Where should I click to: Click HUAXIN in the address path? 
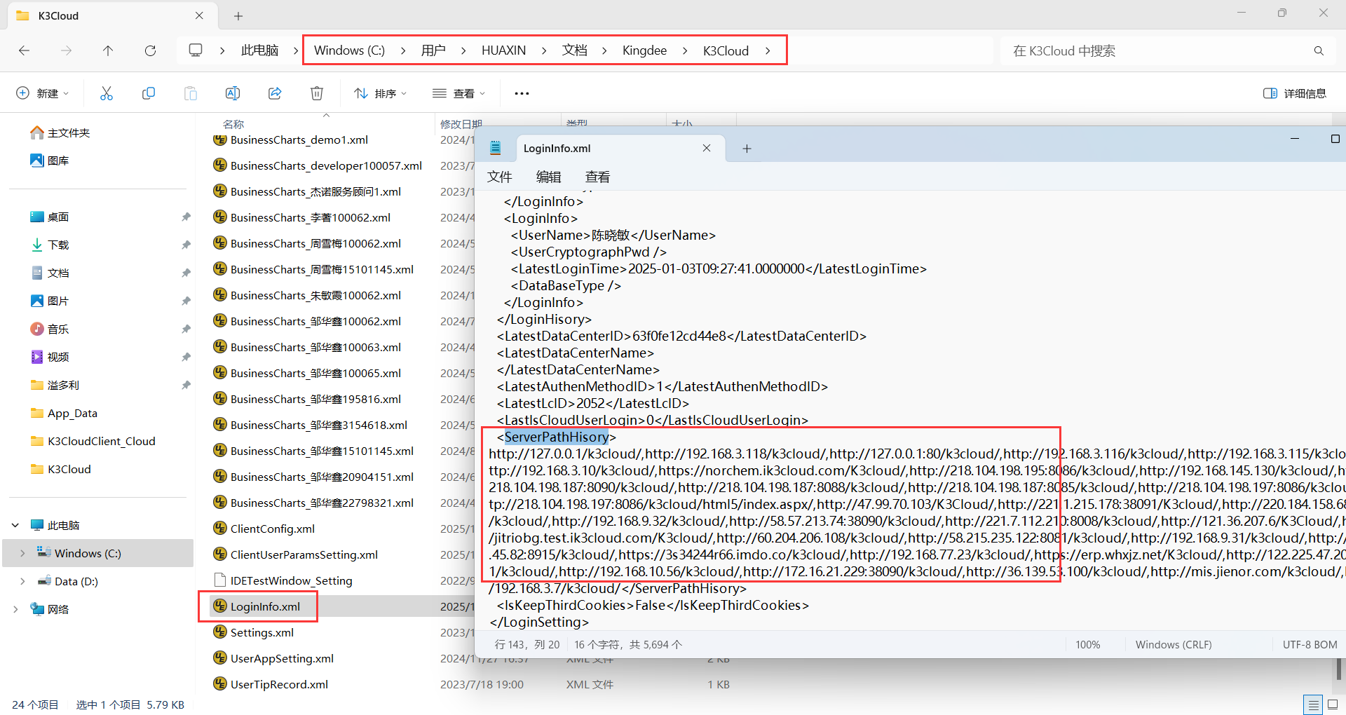pyautogui.click(x=503, y=50)
